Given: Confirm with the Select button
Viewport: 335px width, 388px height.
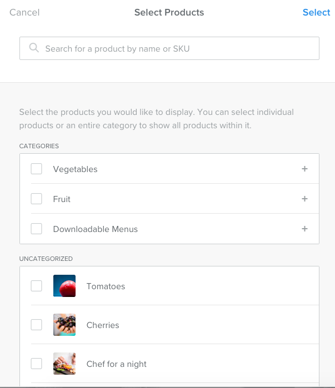Looking at the screenshot, I should click(x=316, y=12).
